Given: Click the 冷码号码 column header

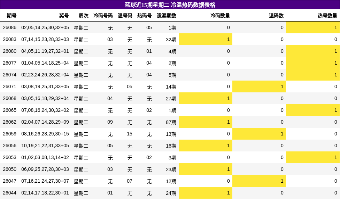Looking at the screenshot, I should (103, 16).
